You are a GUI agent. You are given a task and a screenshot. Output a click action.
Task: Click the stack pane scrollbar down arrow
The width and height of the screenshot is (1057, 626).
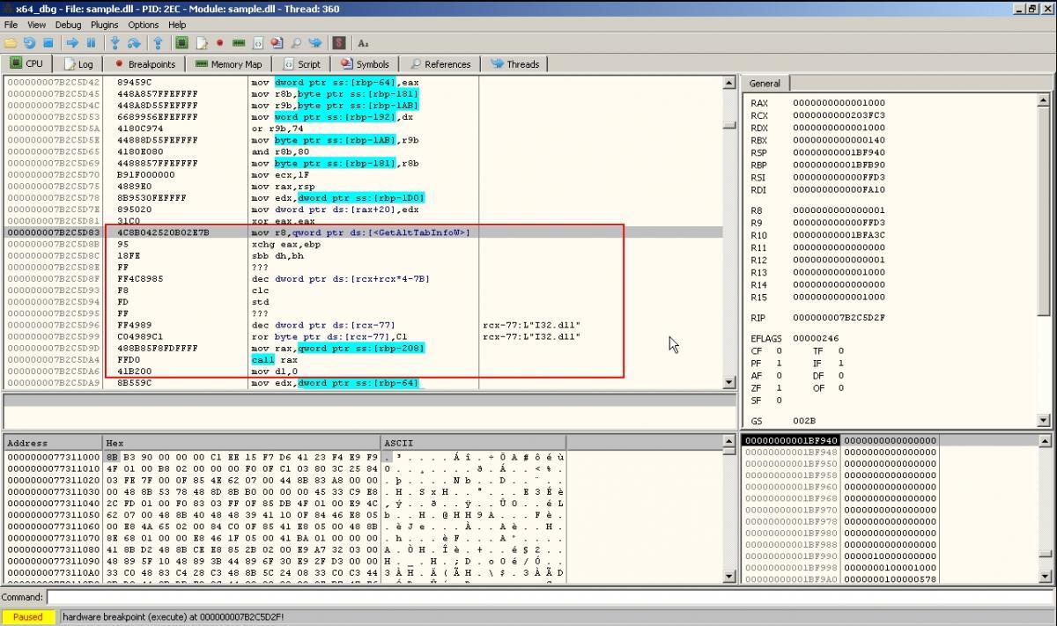pyautogui.click(x=1044, y=577)
